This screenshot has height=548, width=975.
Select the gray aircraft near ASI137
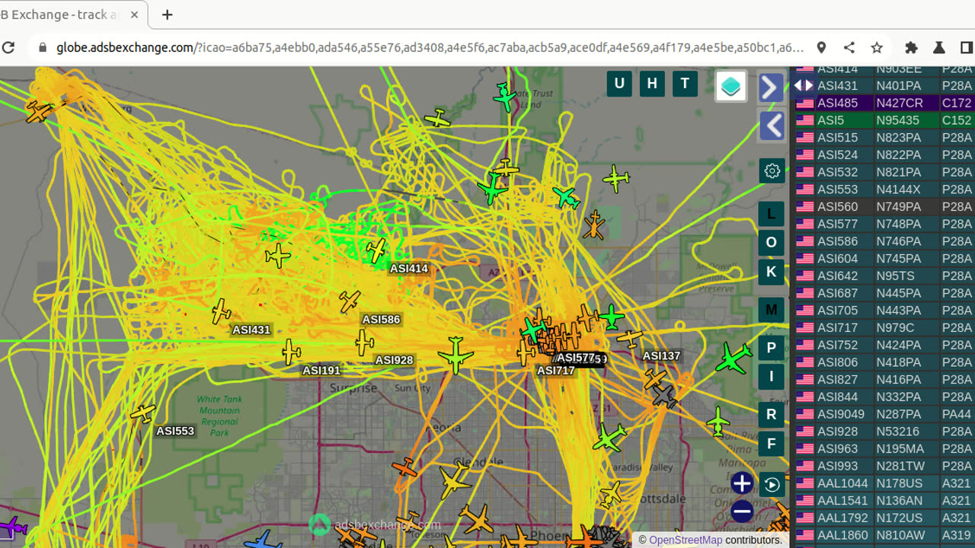[664, 396]
